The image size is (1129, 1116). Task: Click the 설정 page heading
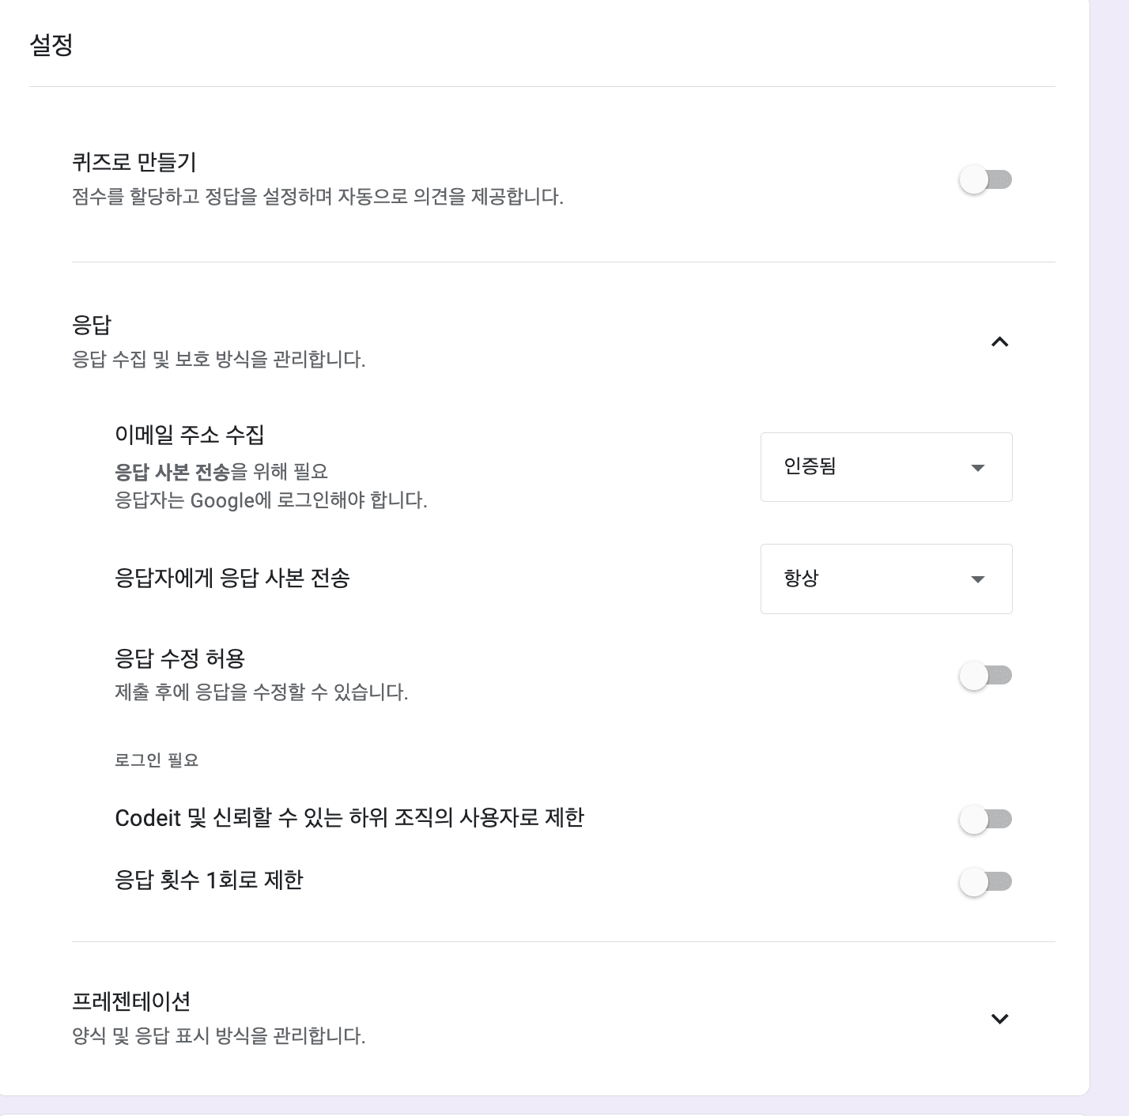51,44
